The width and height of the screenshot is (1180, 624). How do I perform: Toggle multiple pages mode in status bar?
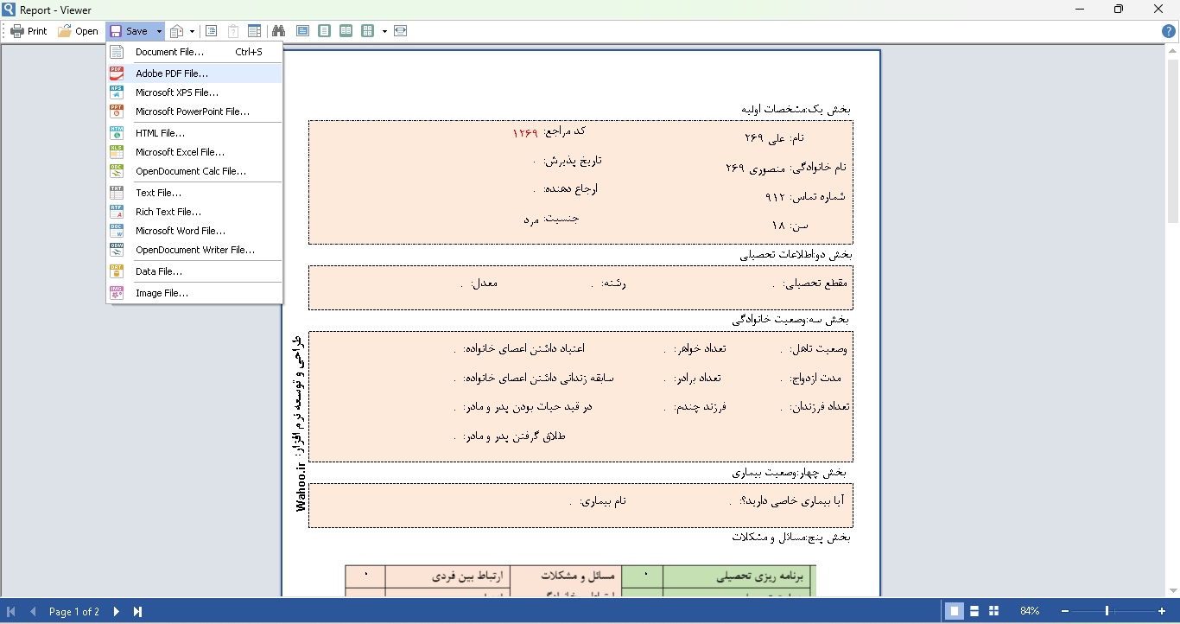tap(994, 611)
